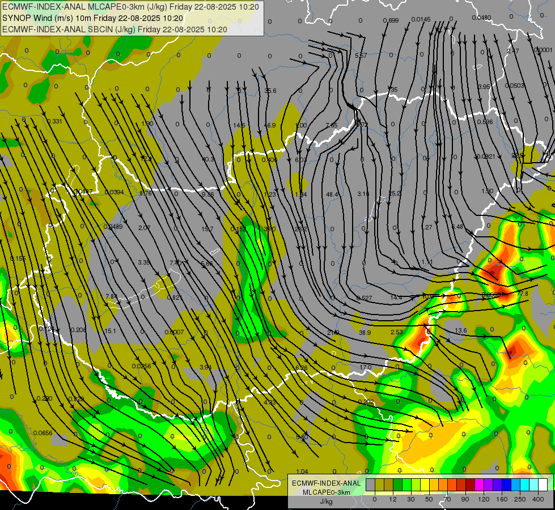Screen dimensions: 555x510
Task: Click the SYNOP Wind 10m header line
Action: tap(93, 18)
